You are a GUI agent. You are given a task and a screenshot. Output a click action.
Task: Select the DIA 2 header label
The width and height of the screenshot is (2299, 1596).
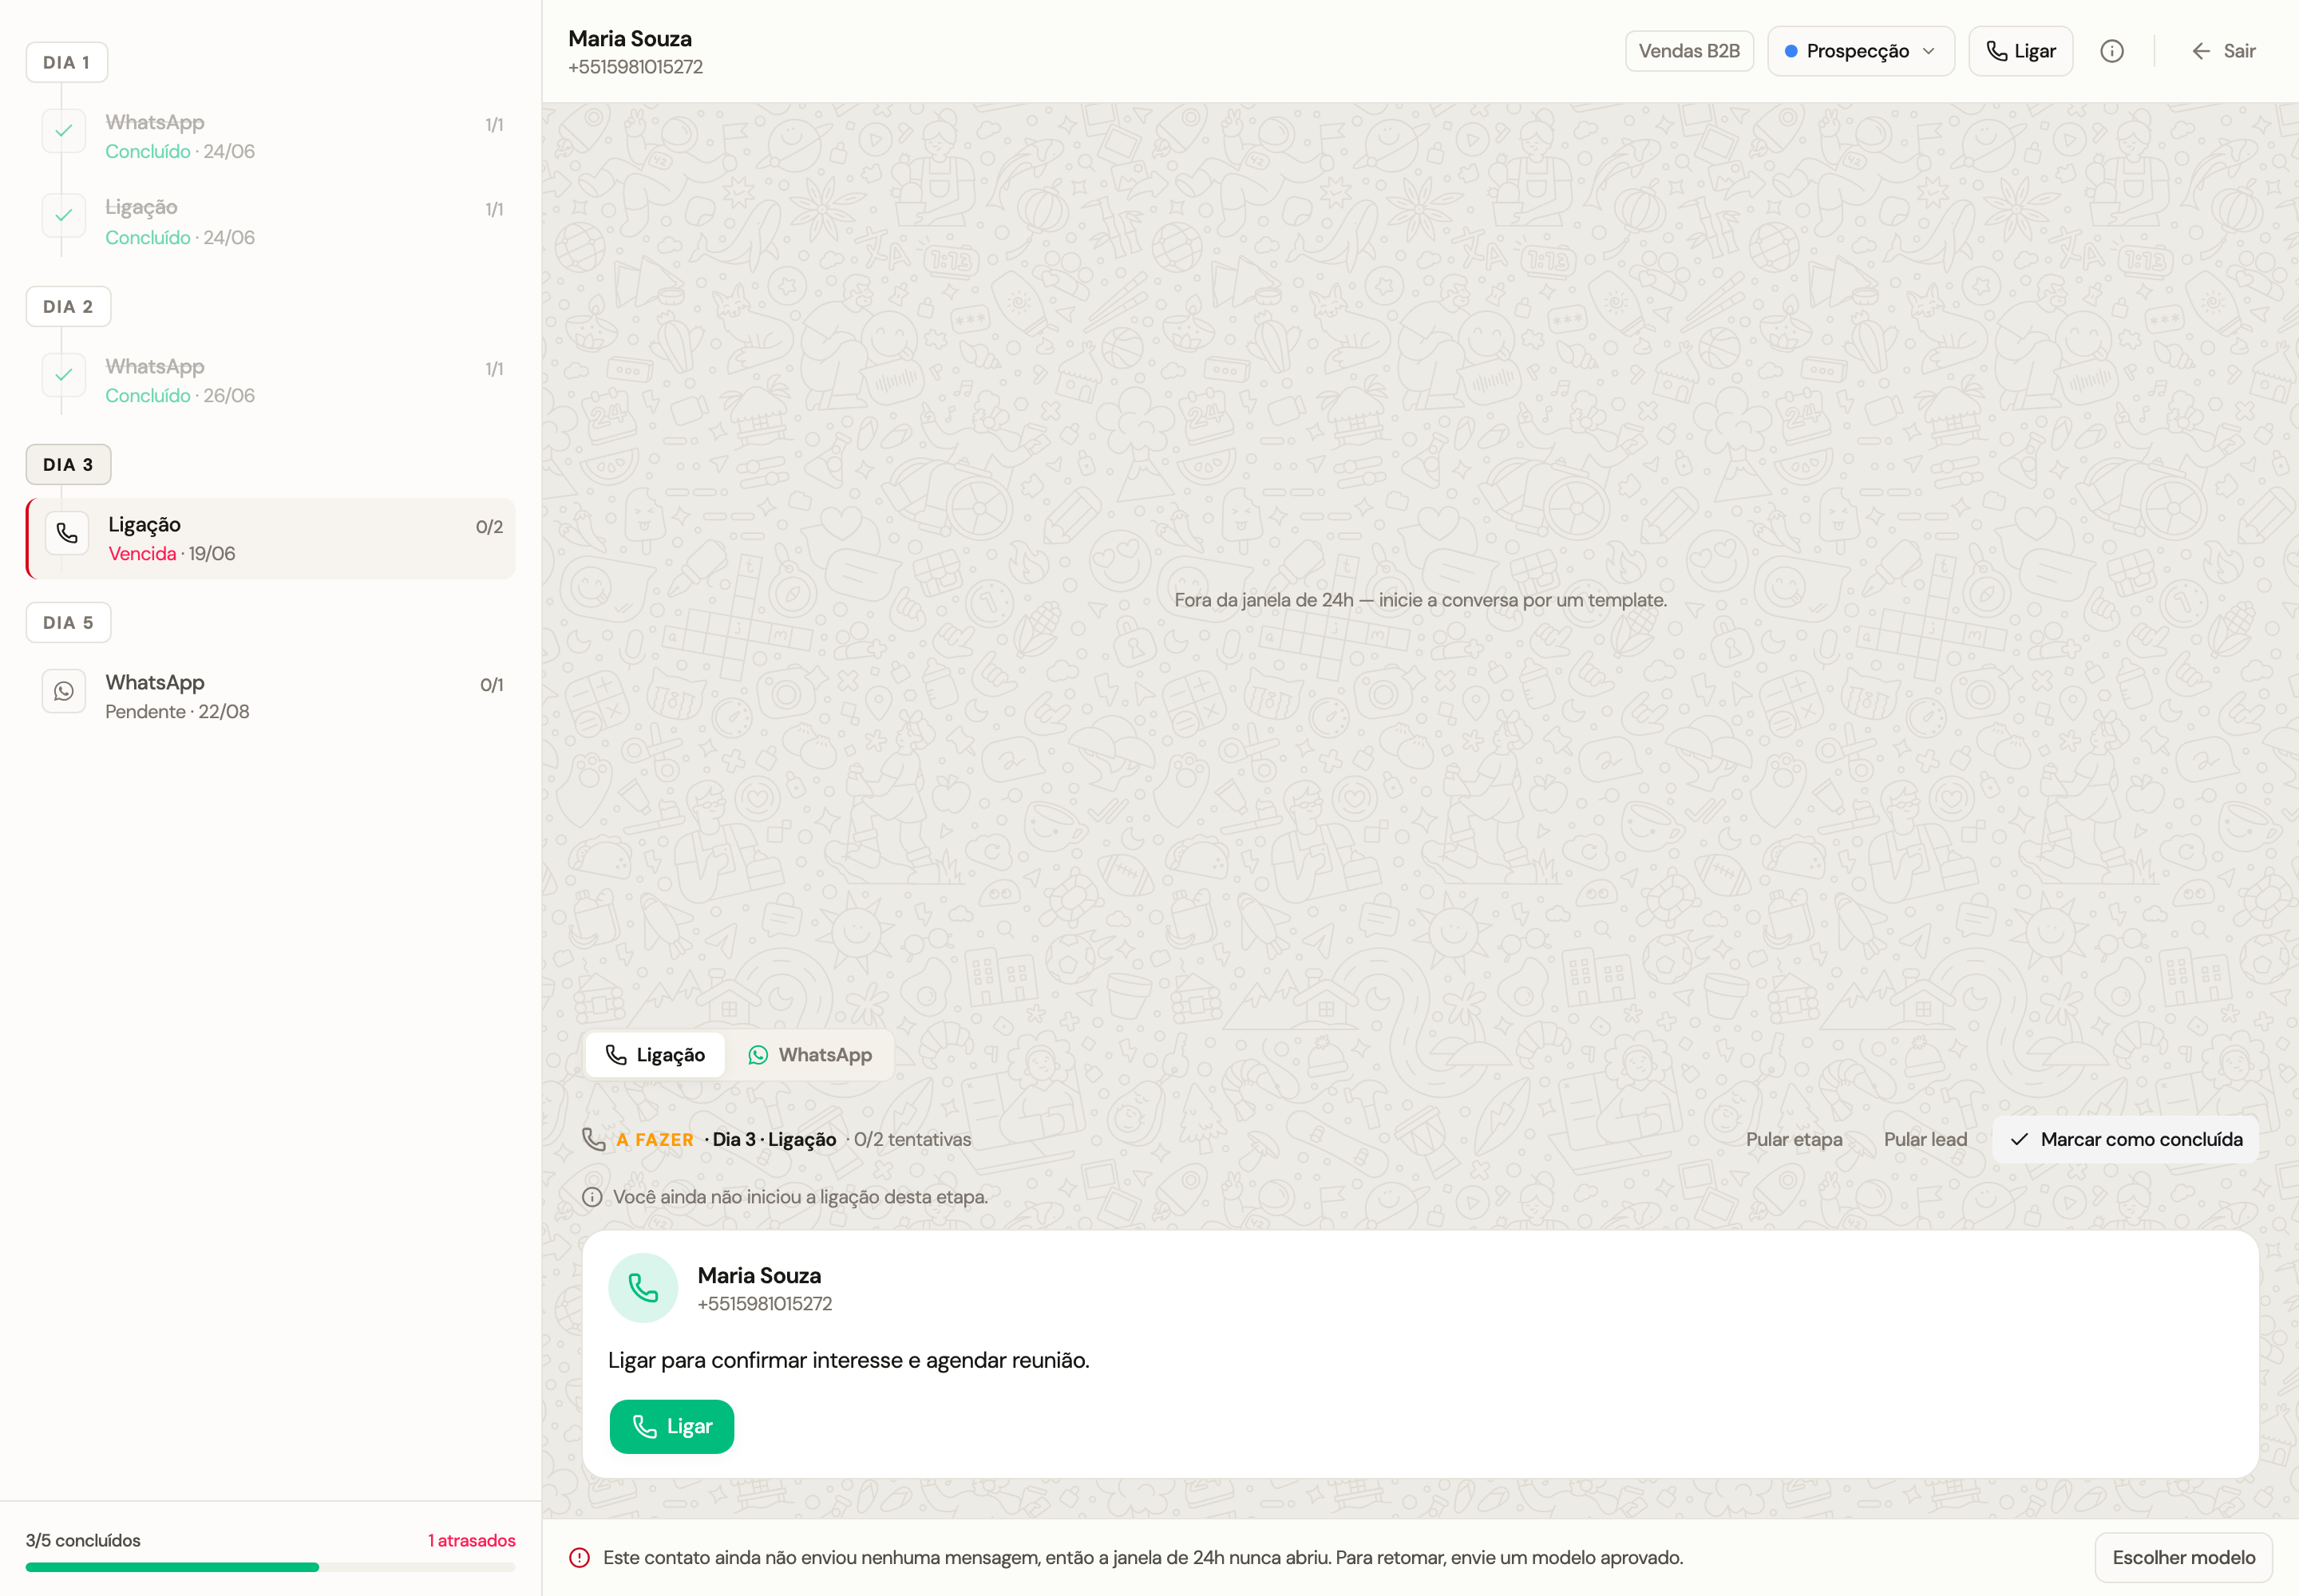pos(68,306)
